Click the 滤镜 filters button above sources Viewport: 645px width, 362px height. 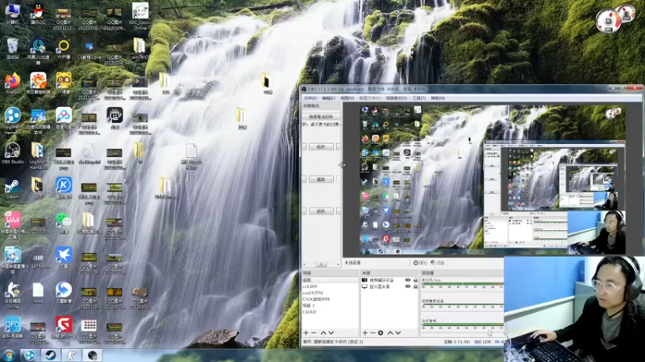tap(438, 263)
